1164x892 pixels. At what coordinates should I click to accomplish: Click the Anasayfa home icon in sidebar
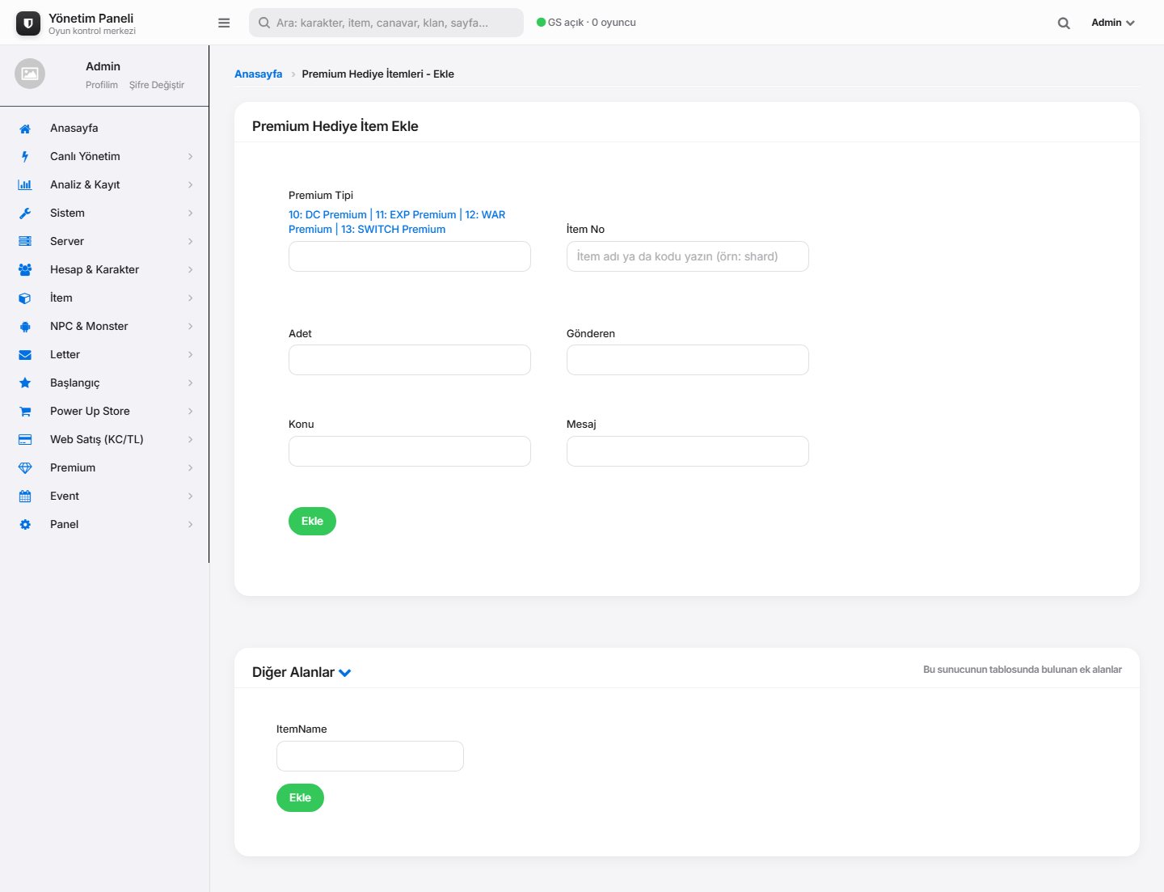coord(25,129)
